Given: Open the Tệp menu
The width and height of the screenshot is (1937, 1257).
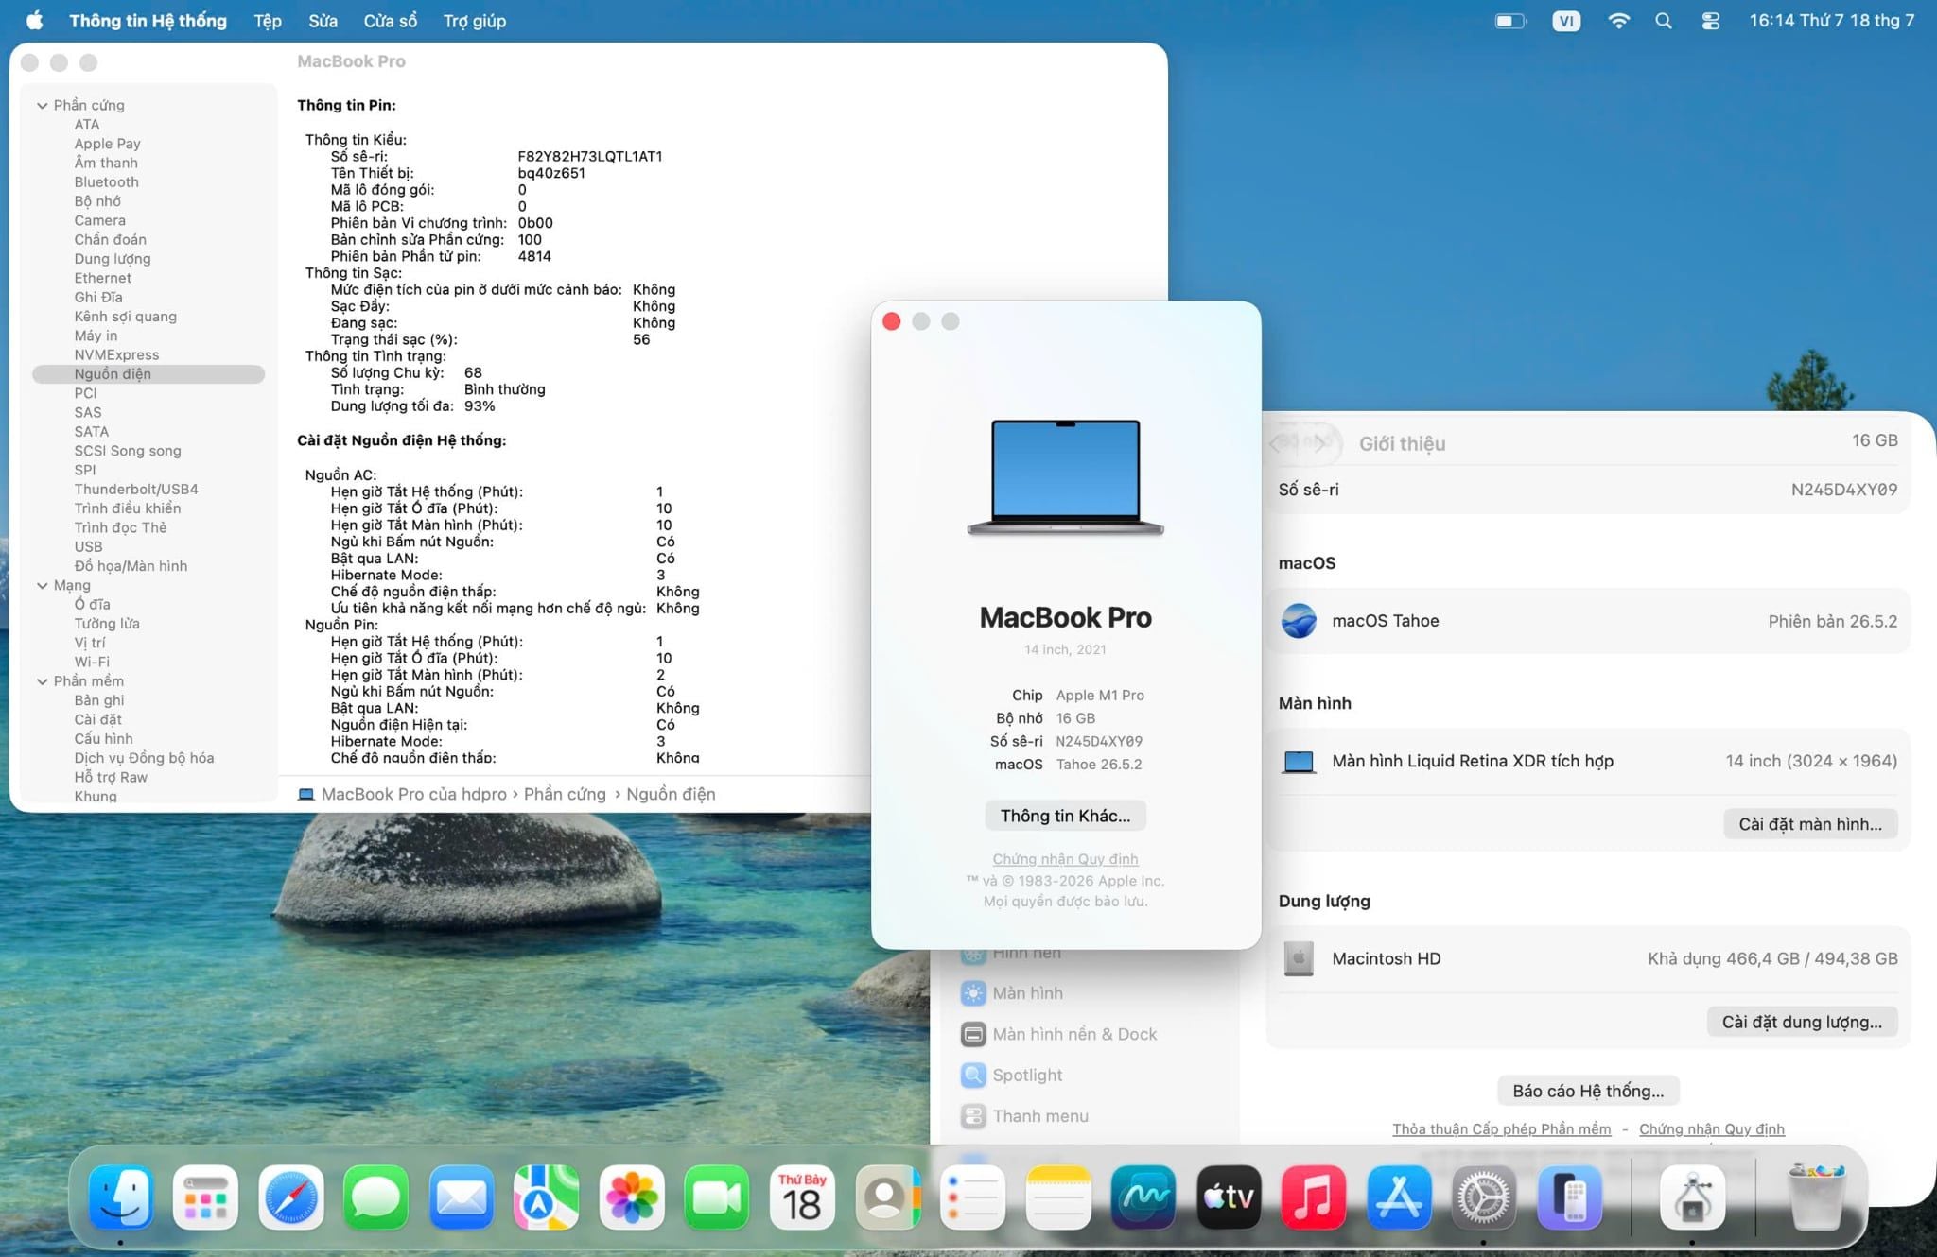Looking at the screenshot, I should pos(268,21).
